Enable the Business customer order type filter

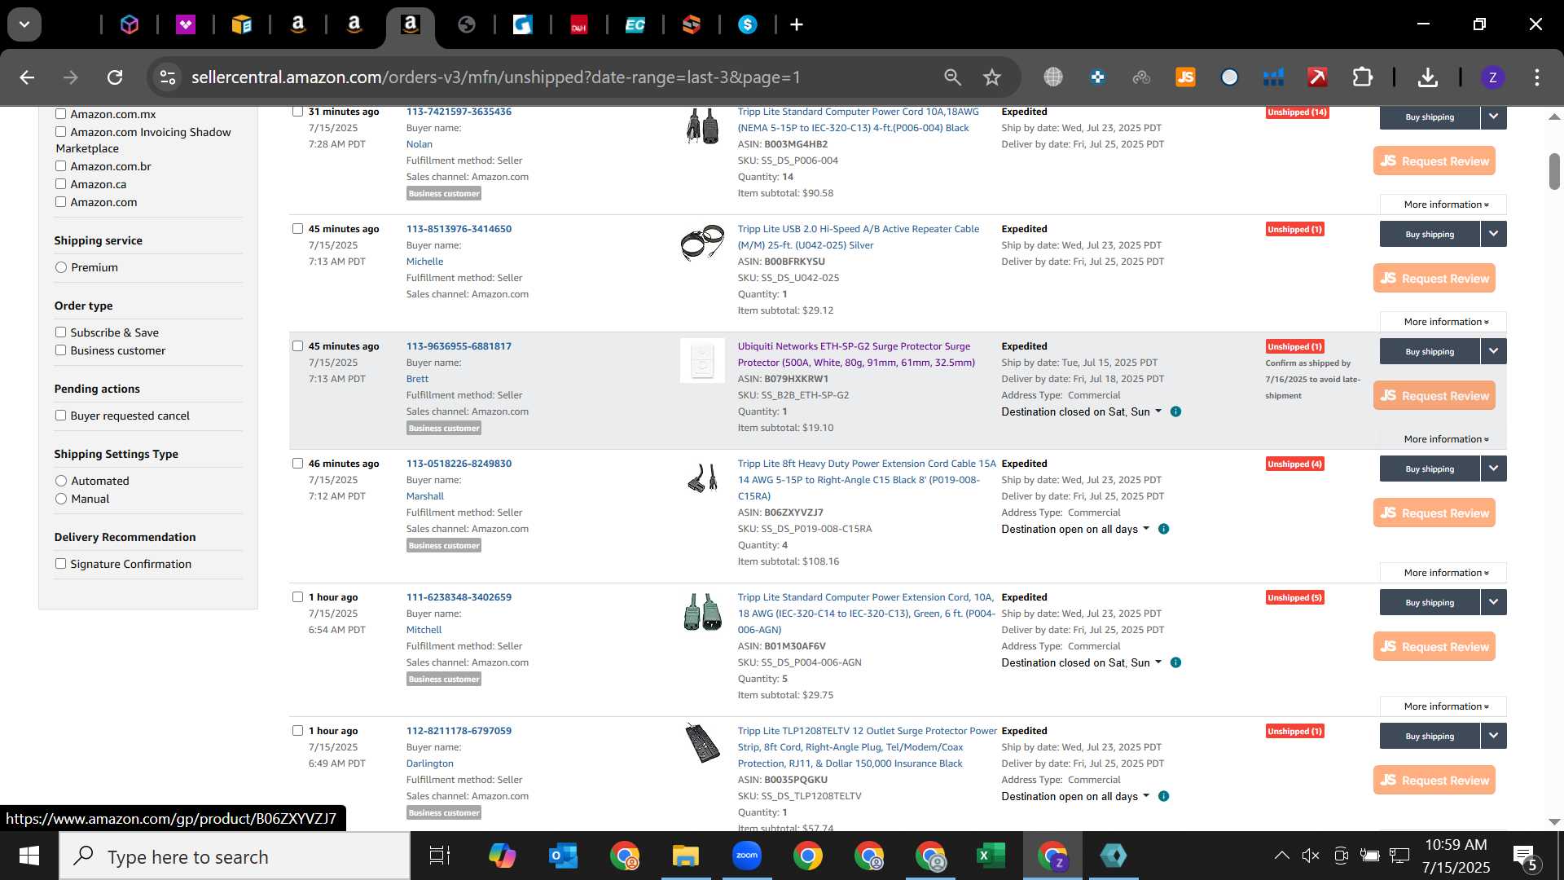60,350
